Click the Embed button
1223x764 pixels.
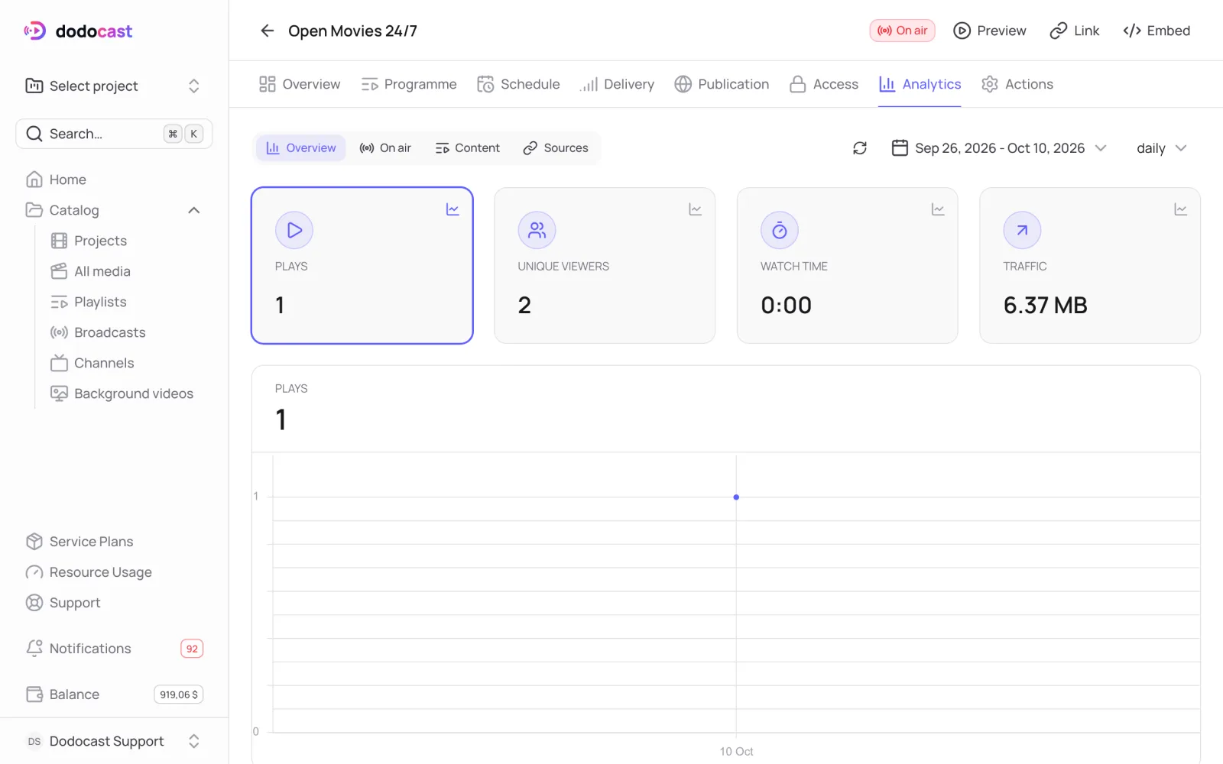point(1156,31)
